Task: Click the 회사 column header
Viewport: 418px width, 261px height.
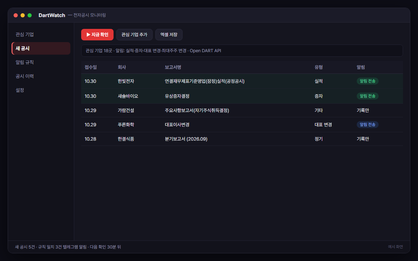Action: pyautogui.click(x=122, y=67)
